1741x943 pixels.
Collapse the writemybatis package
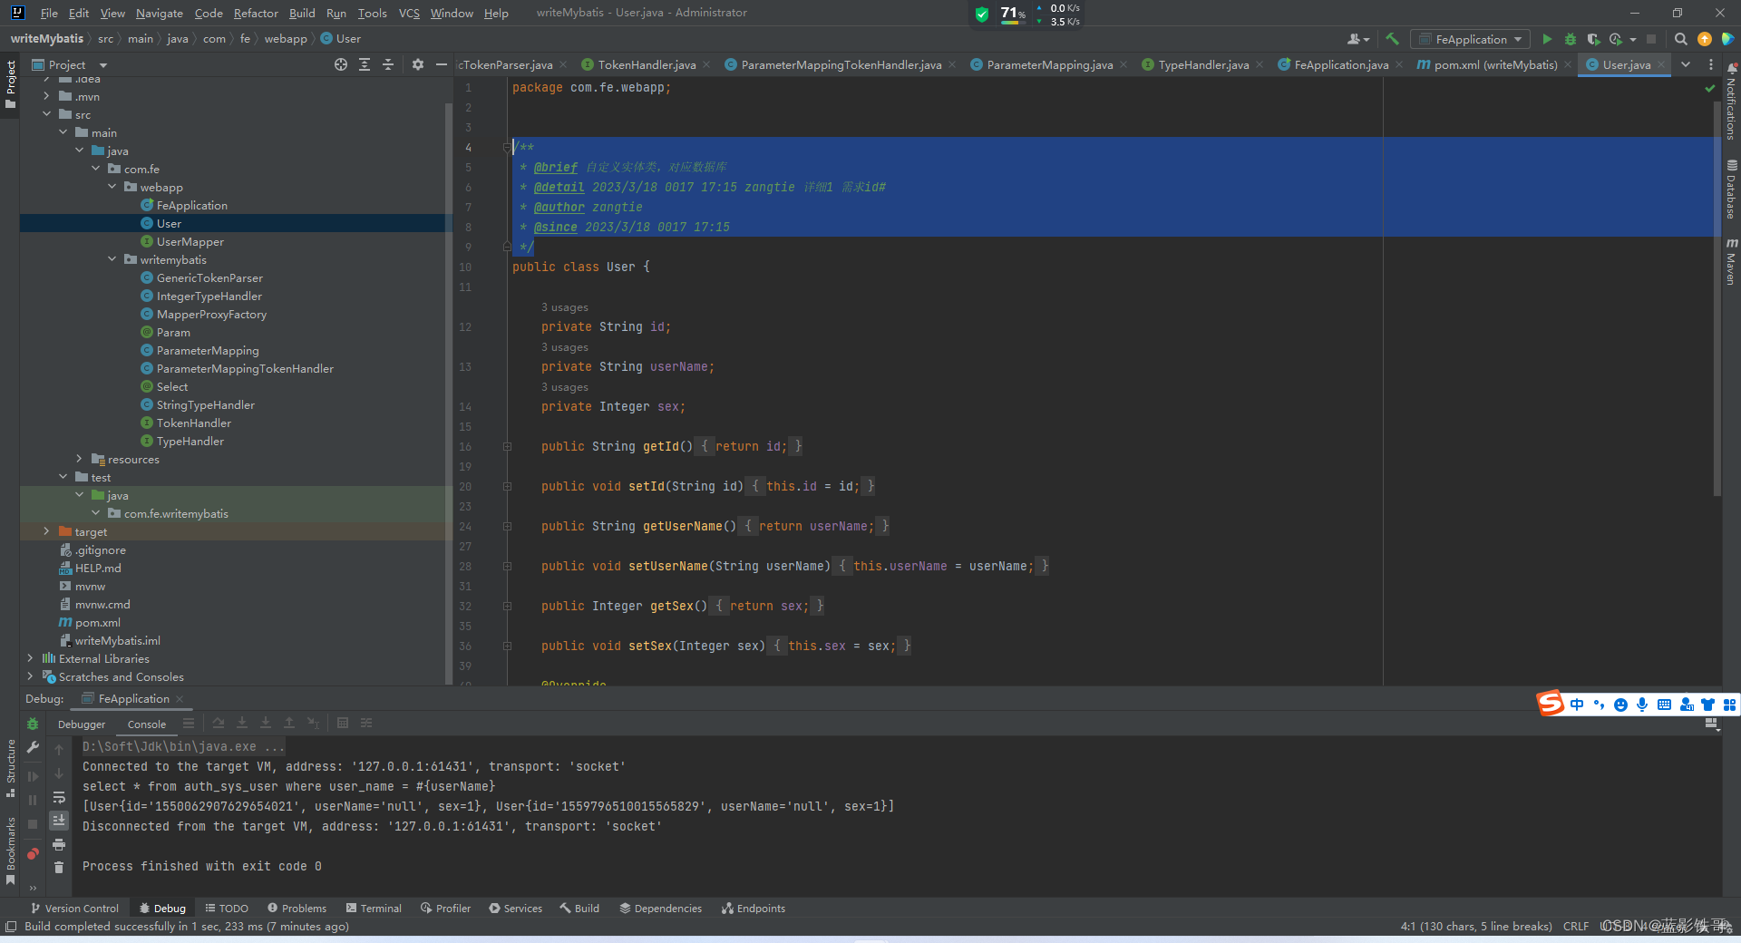(112, 259)
